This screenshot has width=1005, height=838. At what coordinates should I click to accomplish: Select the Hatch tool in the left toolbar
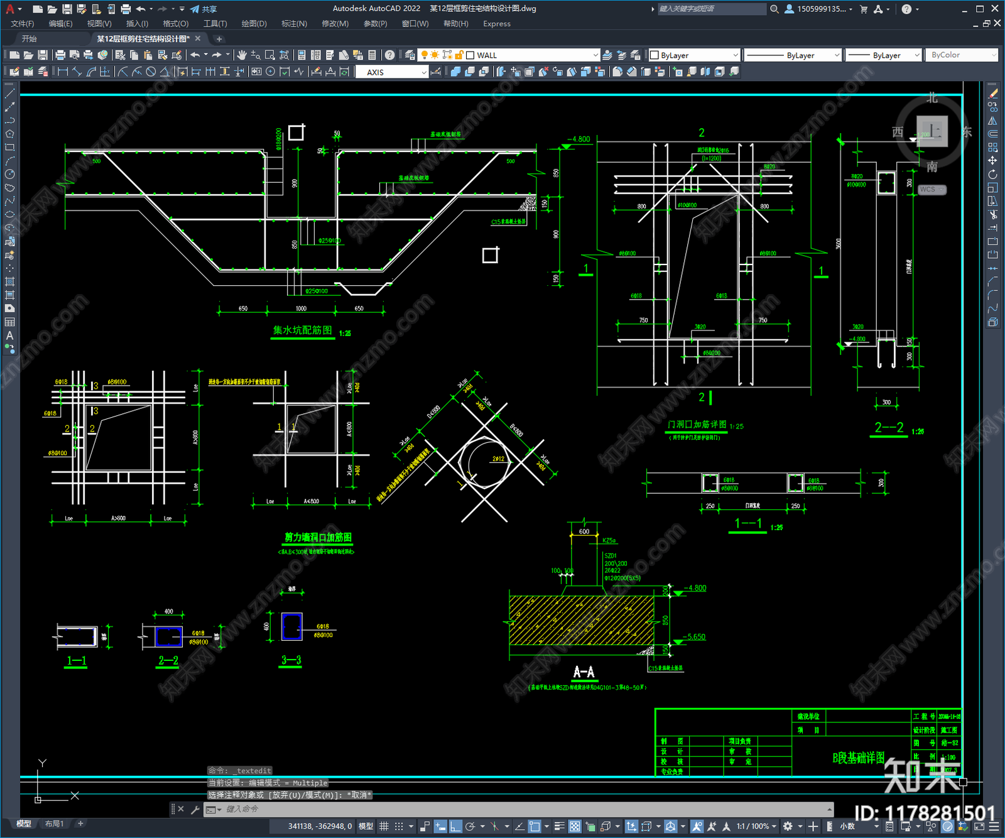coord(9,281)
